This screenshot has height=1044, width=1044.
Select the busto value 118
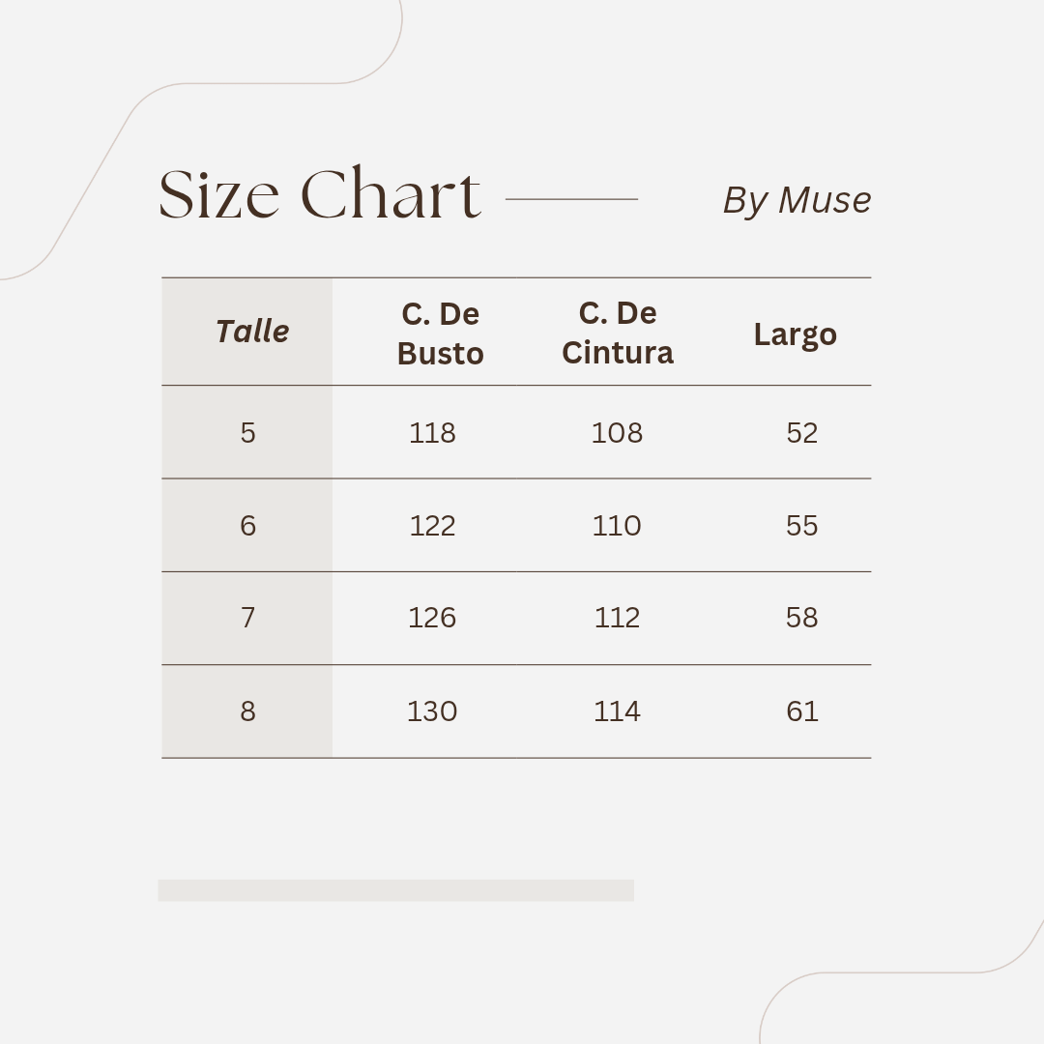click(x=432, y=432)
